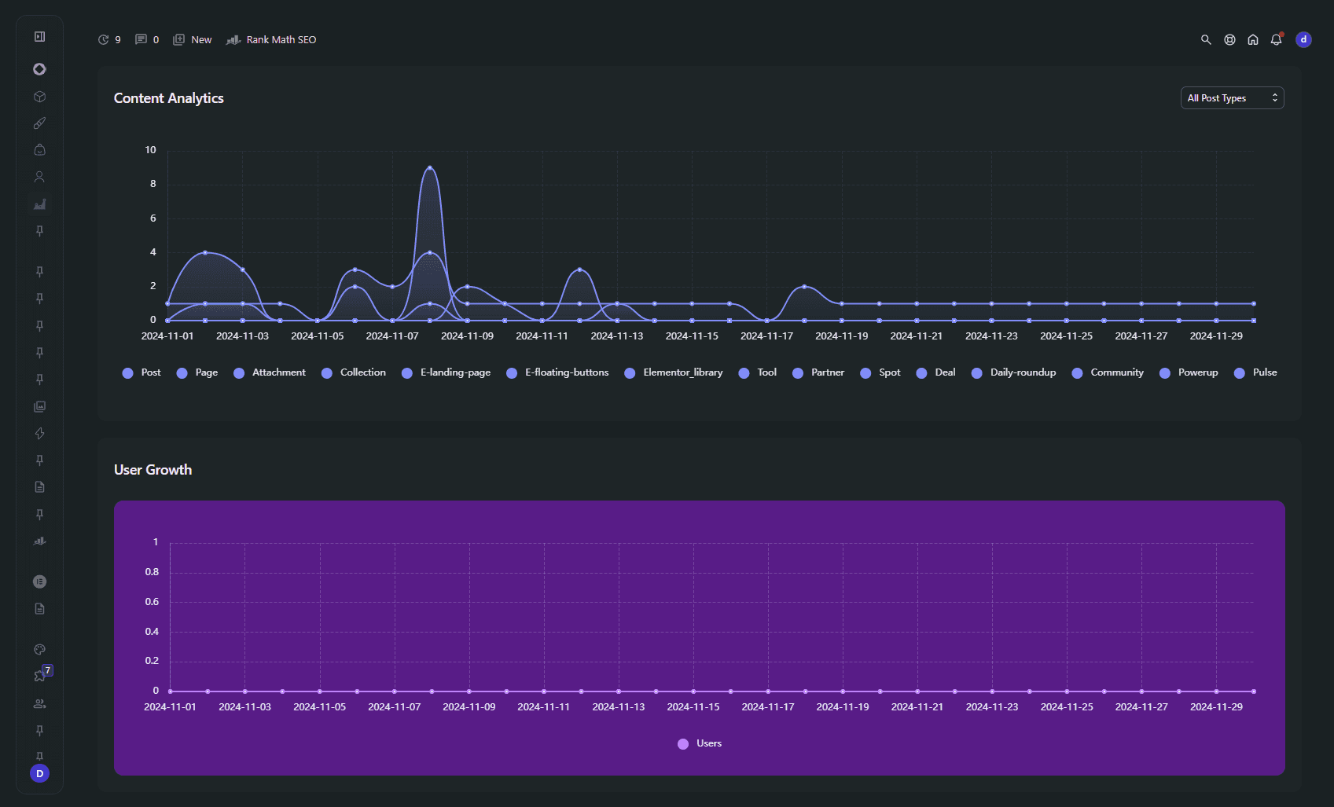Open the updates icon showing 9
The image size is (1334, 807).
click(109, 39)
